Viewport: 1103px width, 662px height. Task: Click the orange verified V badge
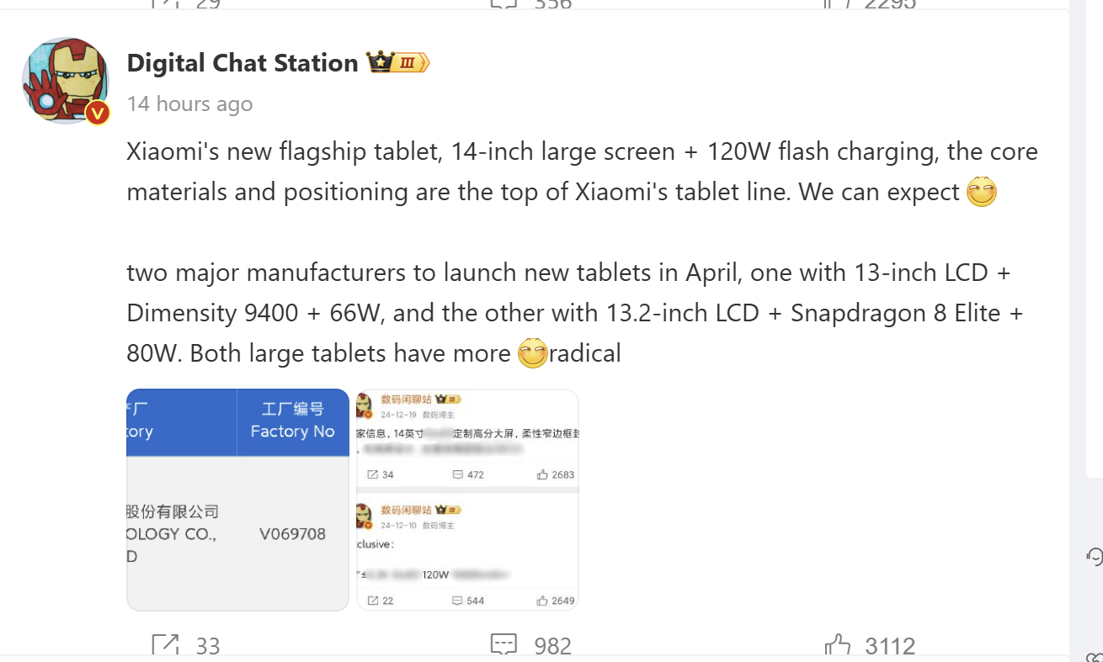click(x=98, y=113)
